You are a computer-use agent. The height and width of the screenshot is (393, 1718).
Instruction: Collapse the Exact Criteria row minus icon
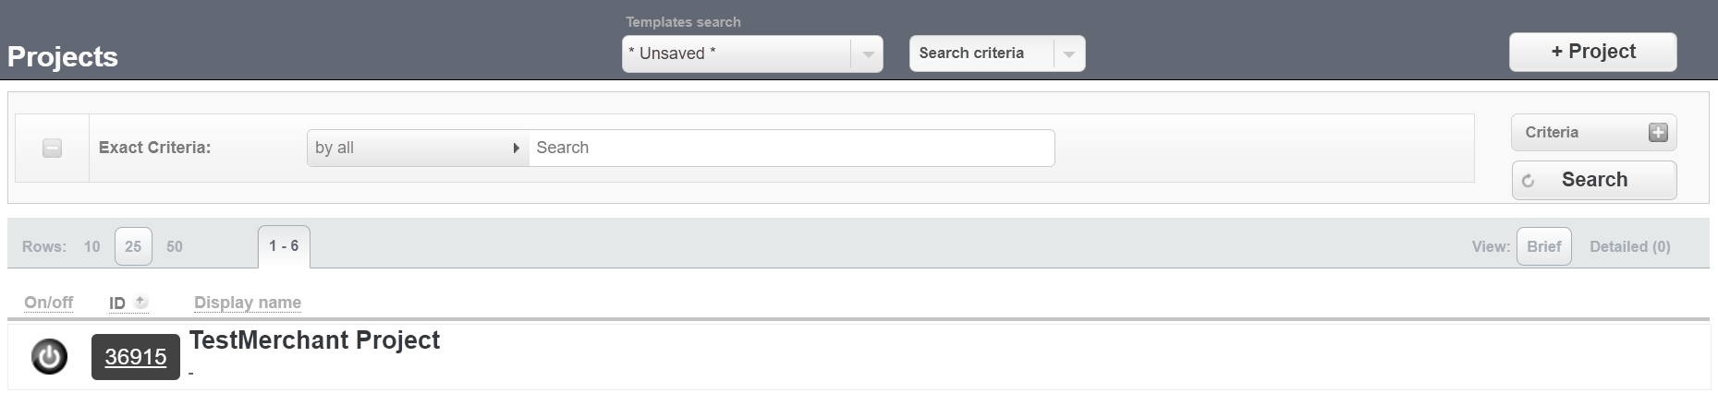[x=53, y=148]
